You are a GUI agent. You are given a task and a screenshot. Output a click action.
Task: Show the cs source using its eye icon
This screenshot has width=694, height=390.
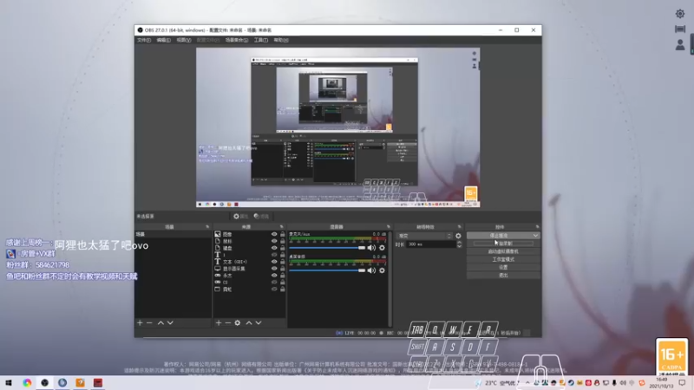tap(274, 283)
